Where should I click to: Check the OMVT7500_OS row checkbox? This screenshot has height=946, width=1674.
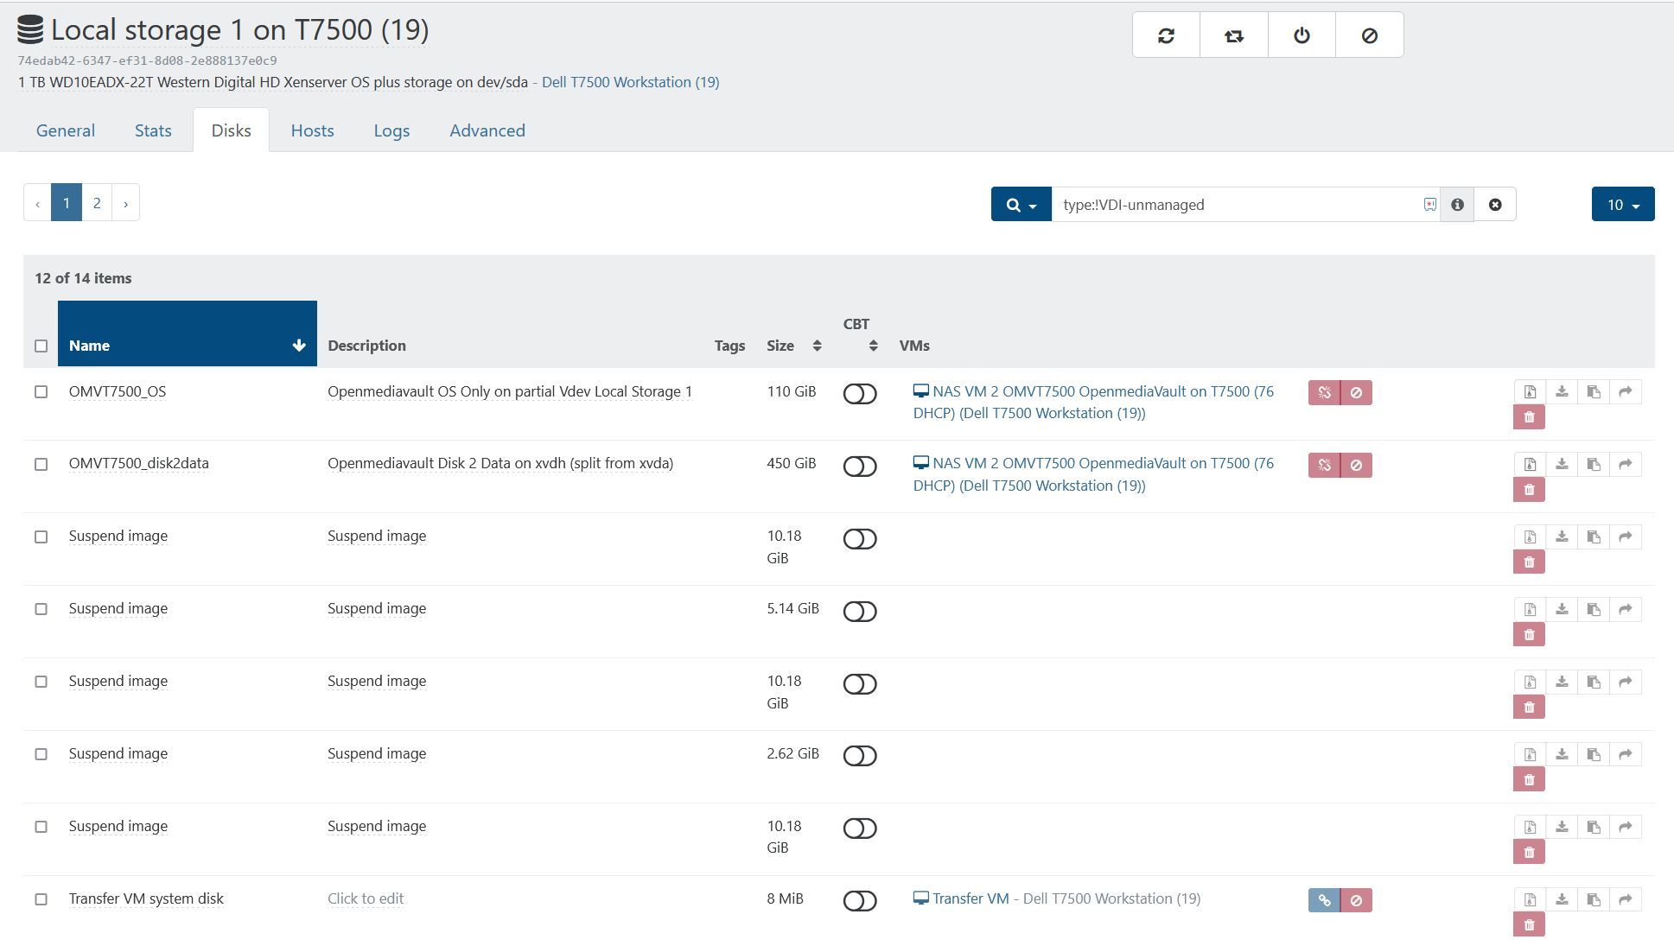41,392
